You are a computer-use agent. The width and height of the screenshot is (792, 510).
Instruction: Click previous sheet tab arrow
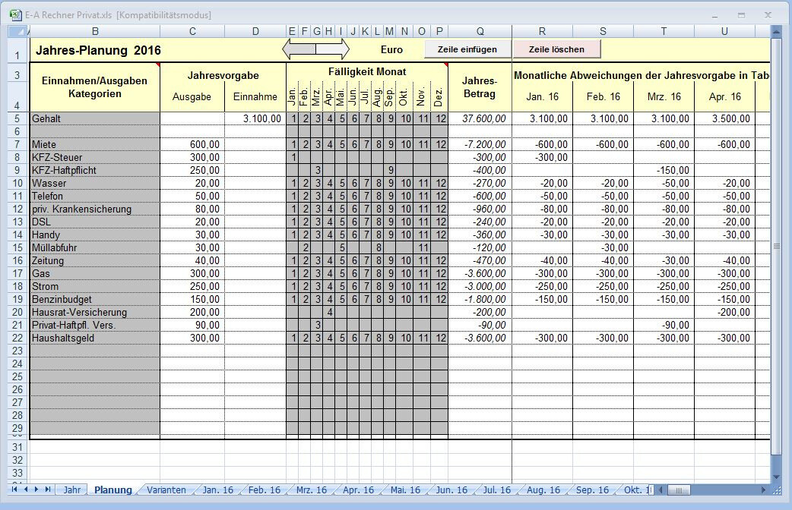coord(26,490)
